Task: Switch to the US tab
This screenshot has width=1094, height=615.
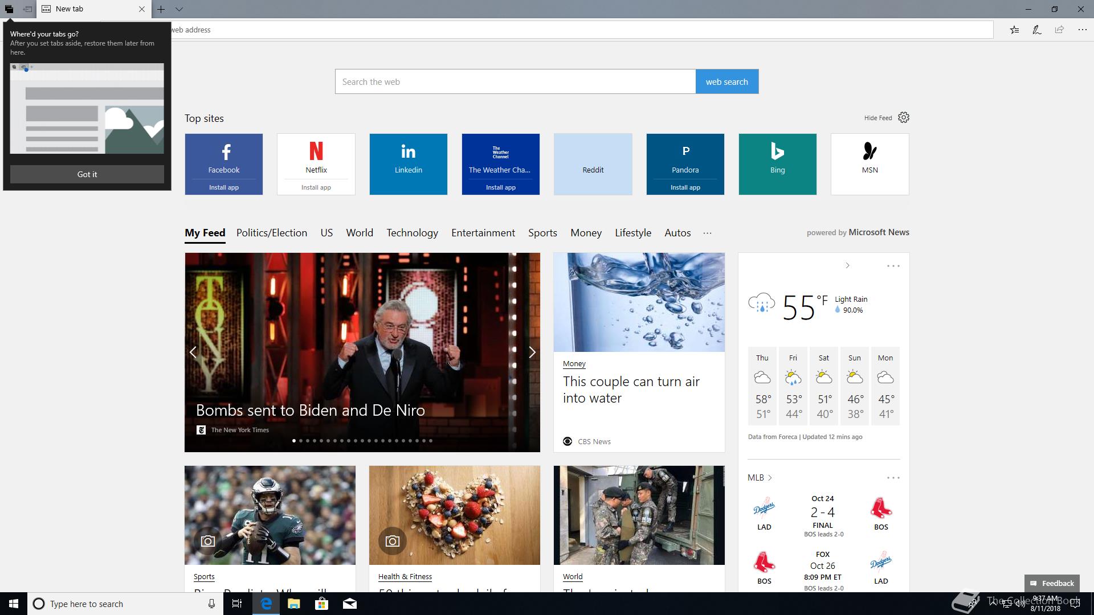Action: tap(326, 233)
